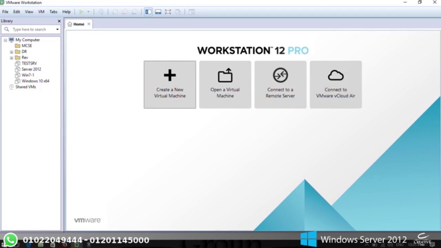Click the My Computer monitor icon

point(11,40)
